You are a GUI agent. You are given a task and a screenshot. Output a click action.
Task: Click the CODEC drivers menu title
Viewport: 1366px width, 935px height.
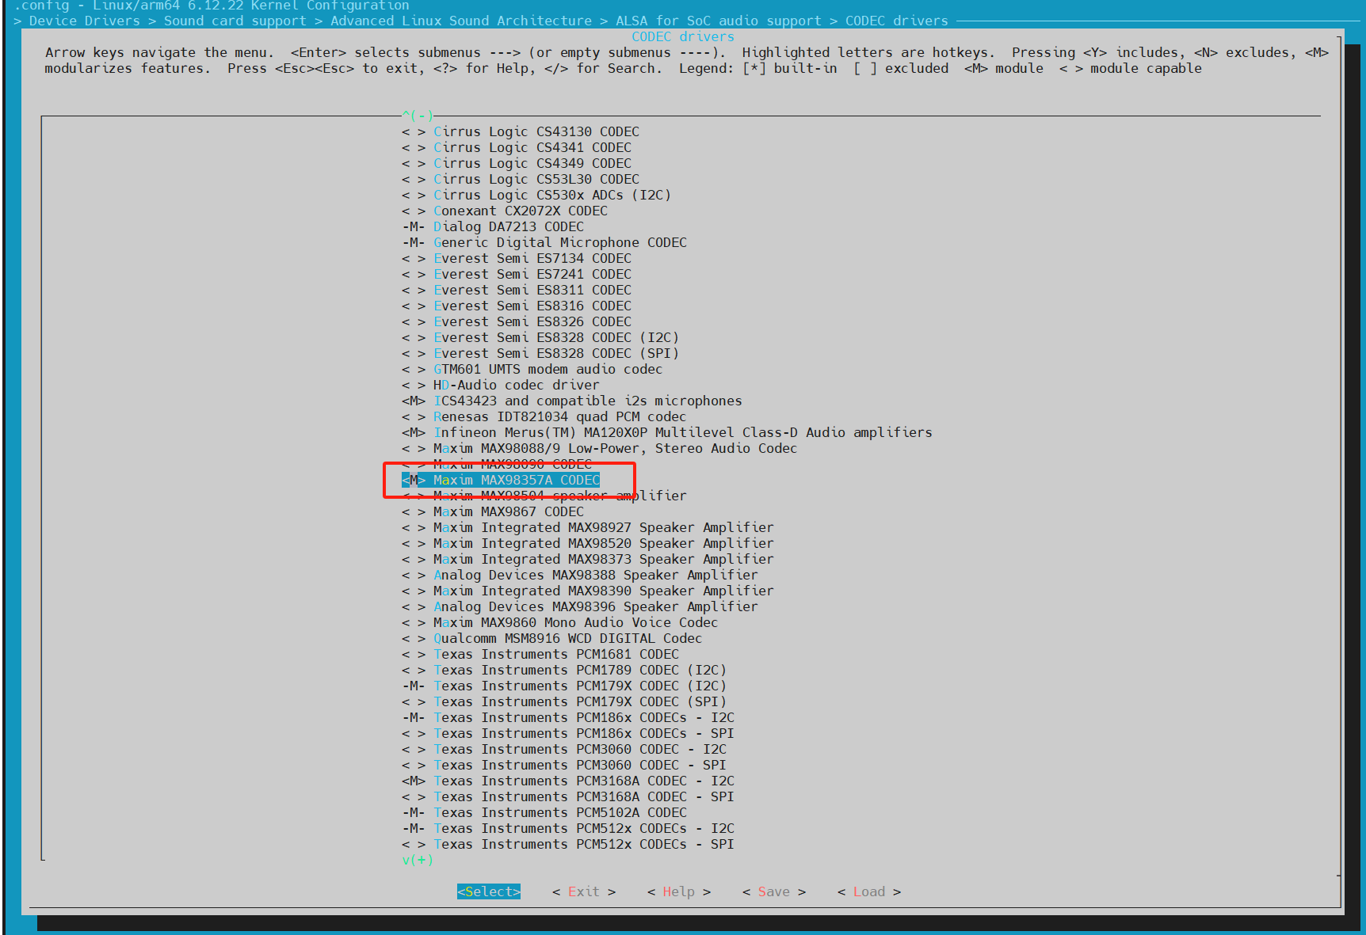coord(683,36)
